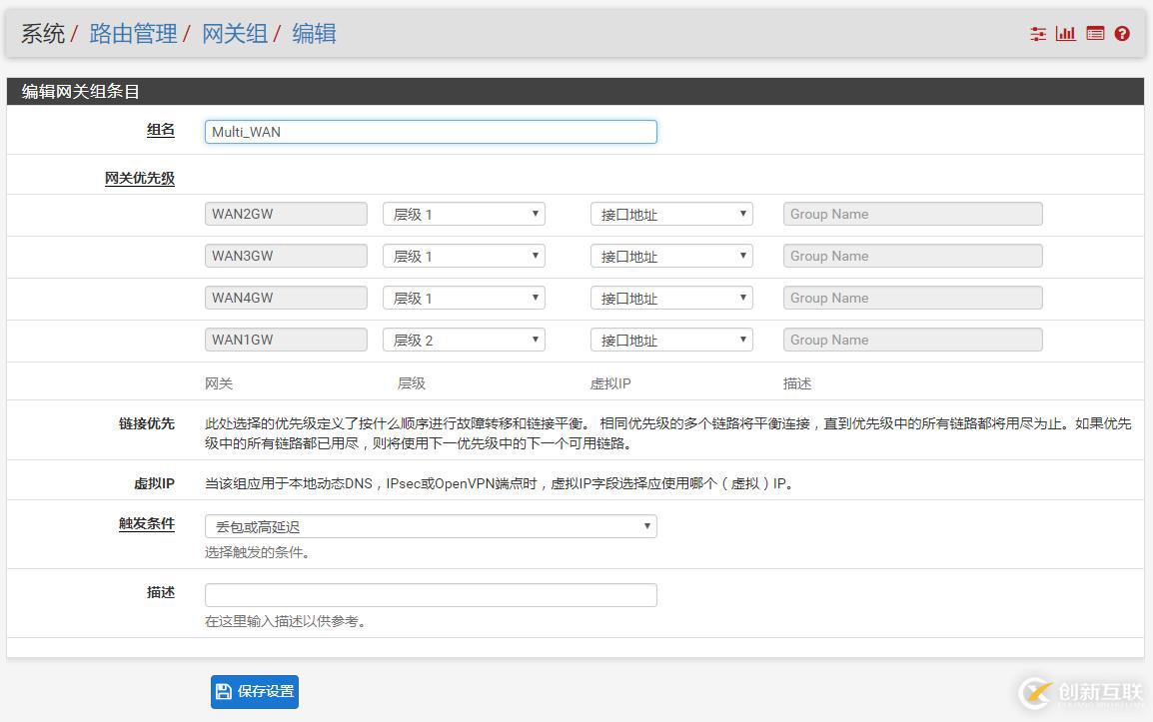The image size is (1153, 722).
Task: Open the WAN2GW tier dropdown
Action: coord(464,213)
